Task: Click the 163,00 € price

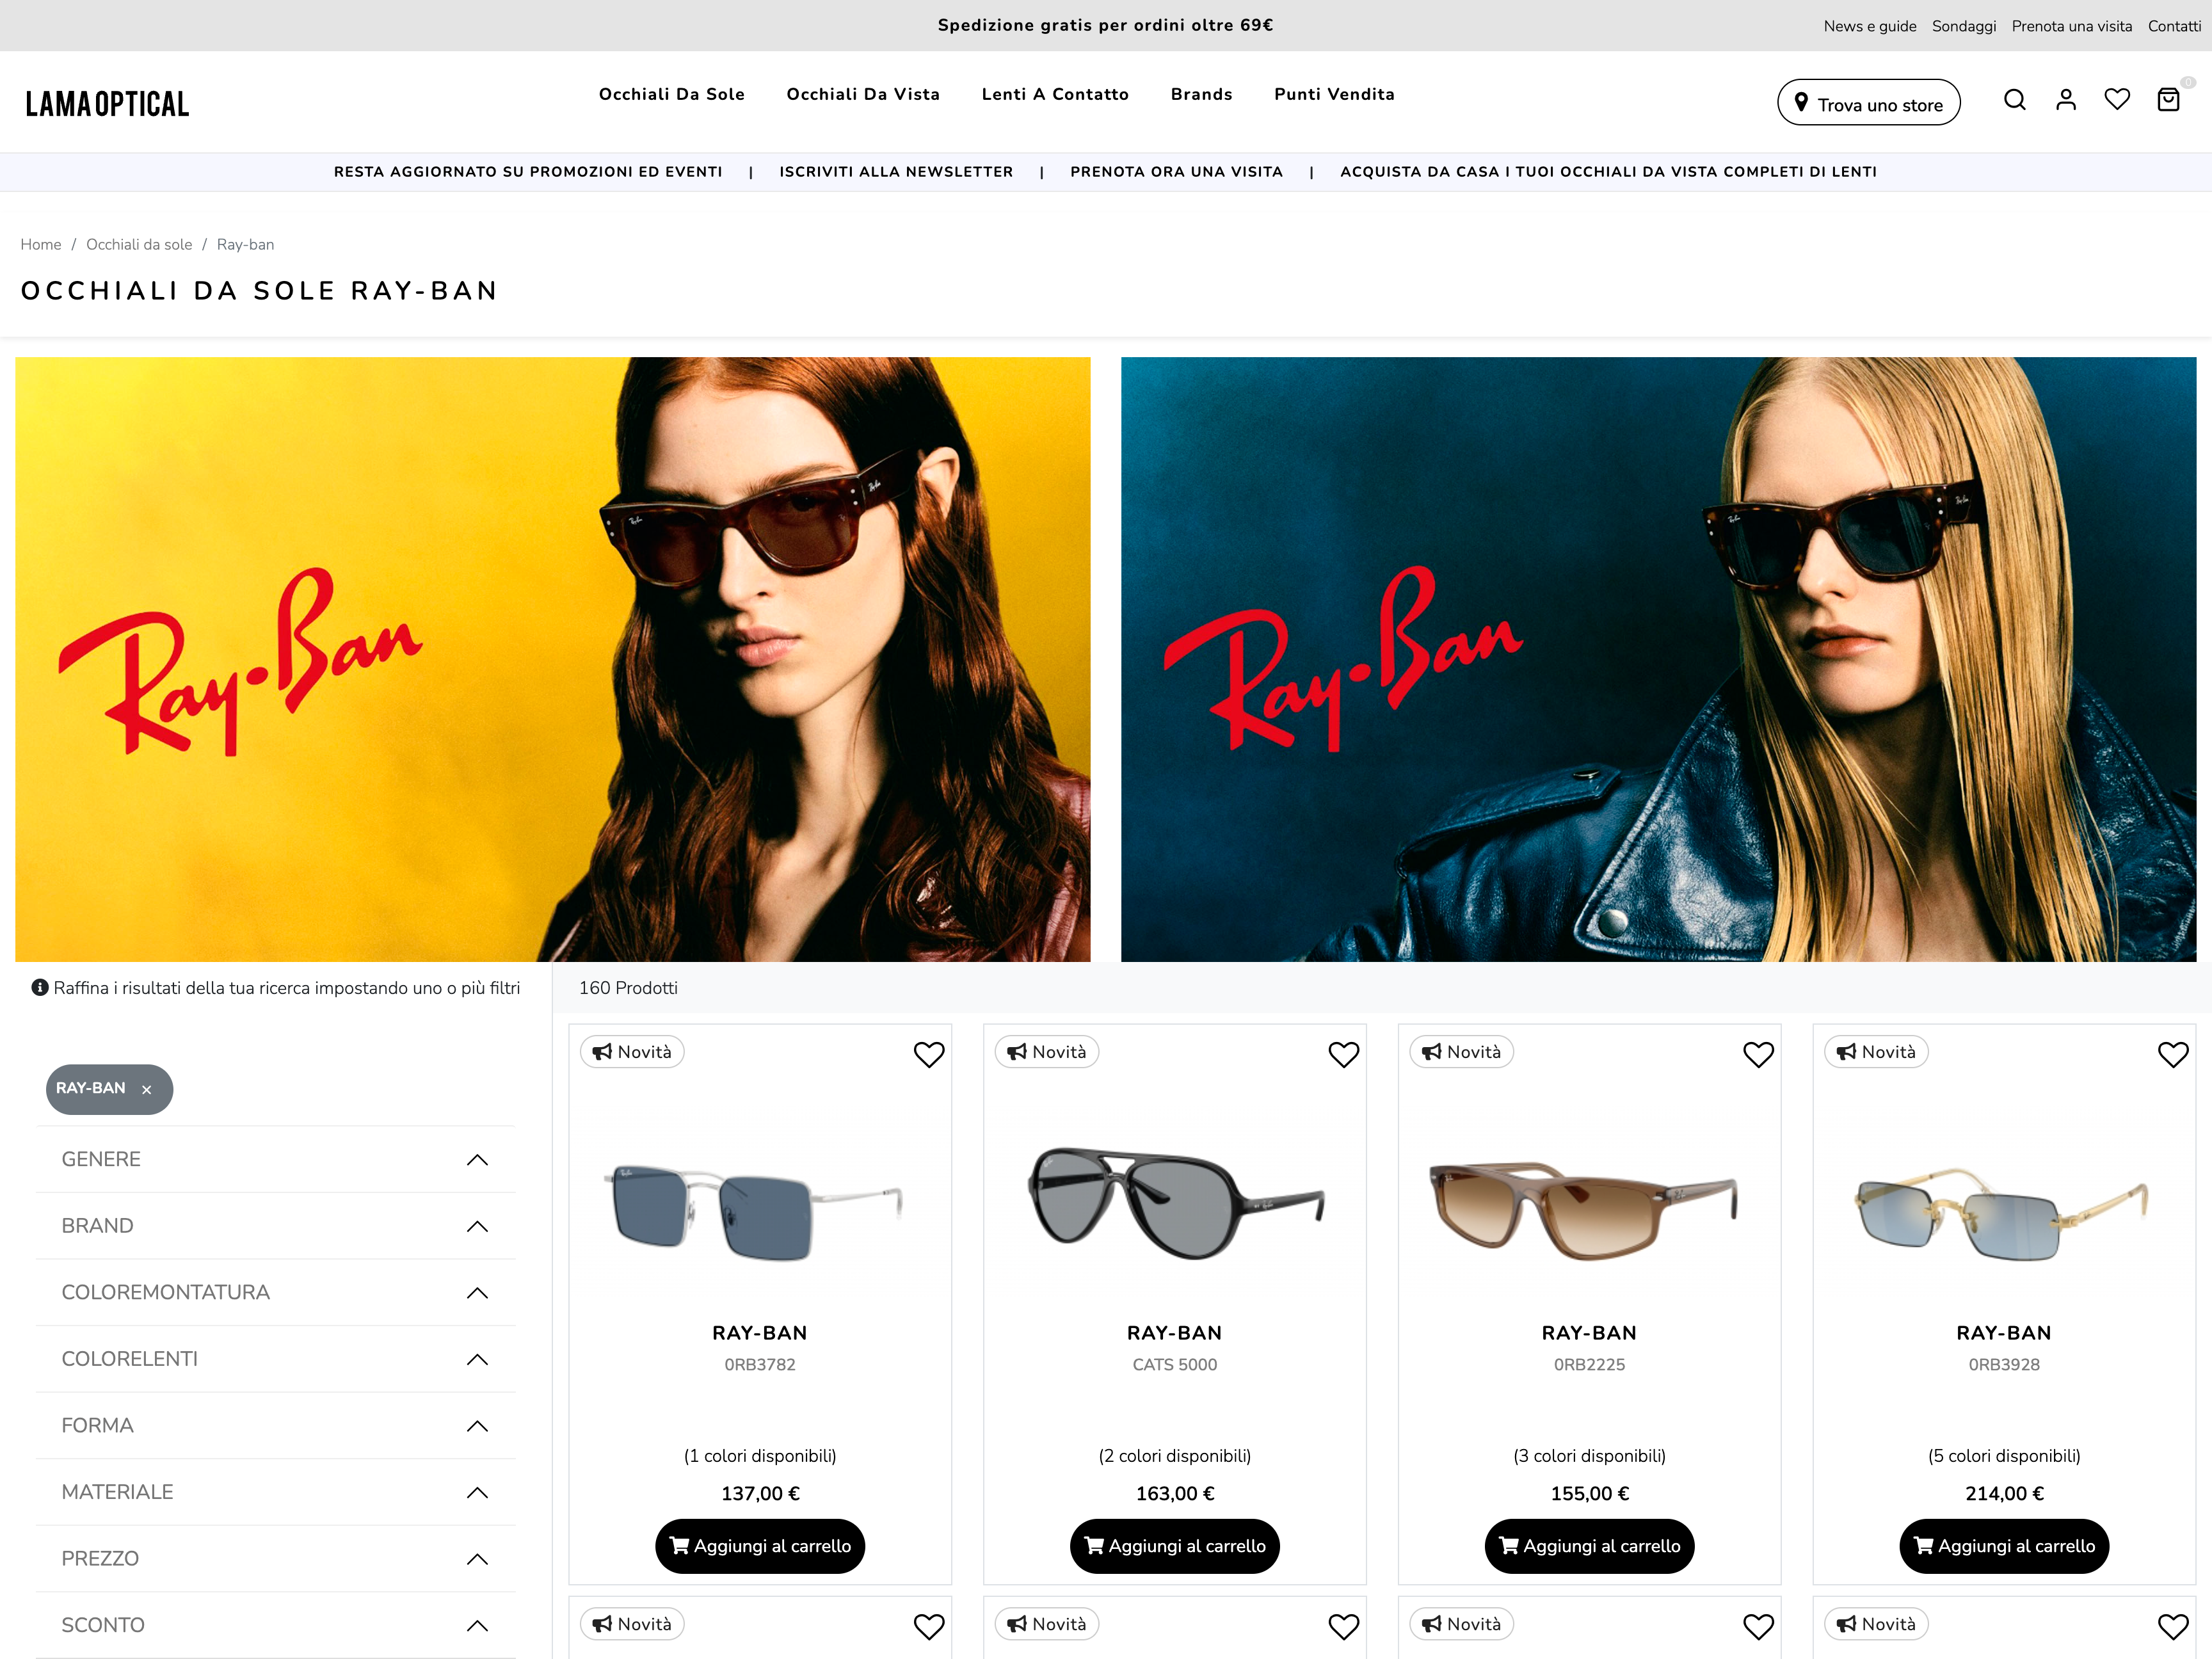Action: click(1175, 1494)
